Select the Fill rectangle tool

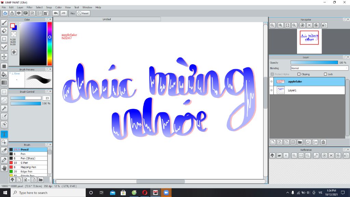pos(4,66)
